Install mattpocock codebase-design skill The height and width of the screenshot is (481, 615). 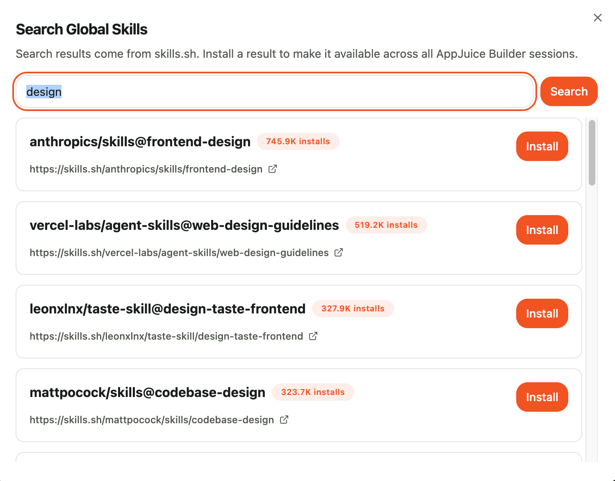coord(542,397)
